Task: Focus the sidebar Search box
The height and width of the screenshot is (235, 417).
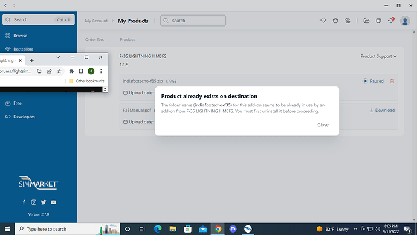Action: tap(39, 20)
